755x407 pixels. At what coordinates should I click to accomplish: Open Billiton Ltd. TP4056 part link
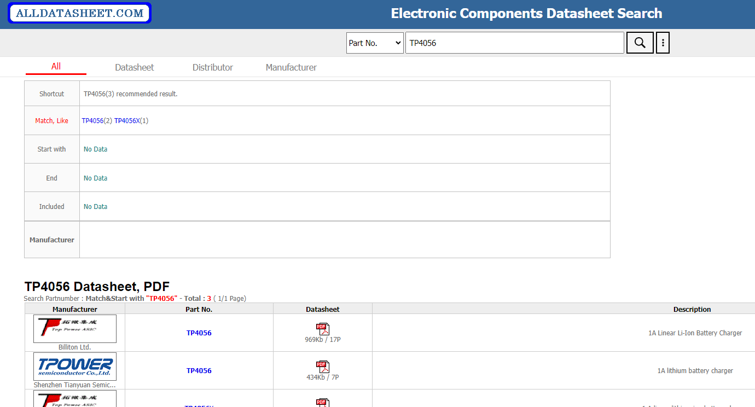pyautogui.click(x=199, y=333)
